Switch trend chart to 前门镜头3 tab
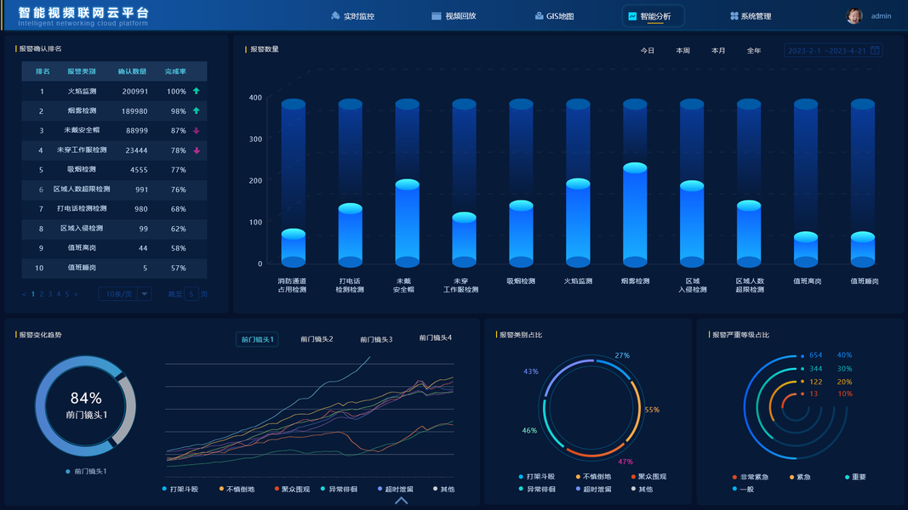Screen dimensions: 908x510 point(376,339)
